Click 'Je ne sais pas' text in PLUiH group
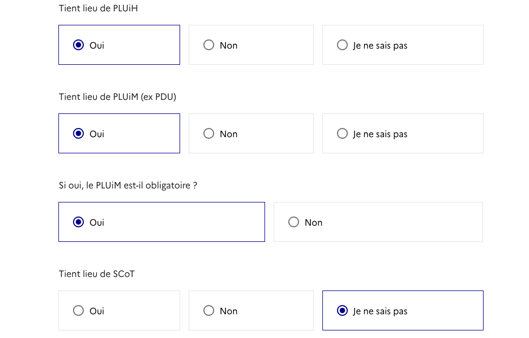This screenshot has height=338, width=529. [380, 46]
